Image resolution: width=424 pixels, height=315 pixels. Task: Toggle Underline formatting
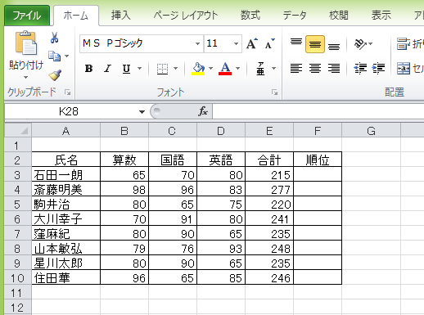[126, 68]
